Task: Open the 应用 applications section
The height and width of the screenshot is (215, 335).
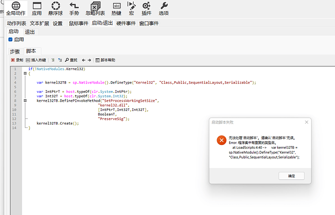Action: (x=37, y=9)
